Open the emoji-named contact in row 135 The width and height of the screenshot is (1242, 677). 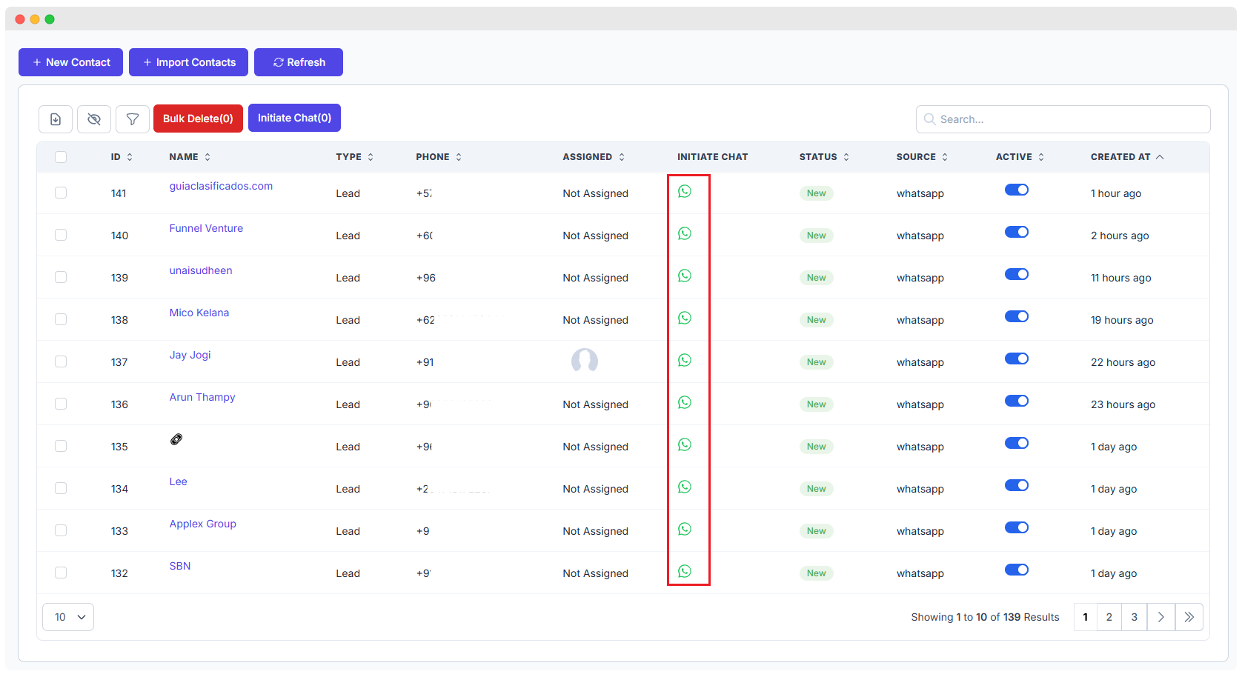(x=176, y=439)
